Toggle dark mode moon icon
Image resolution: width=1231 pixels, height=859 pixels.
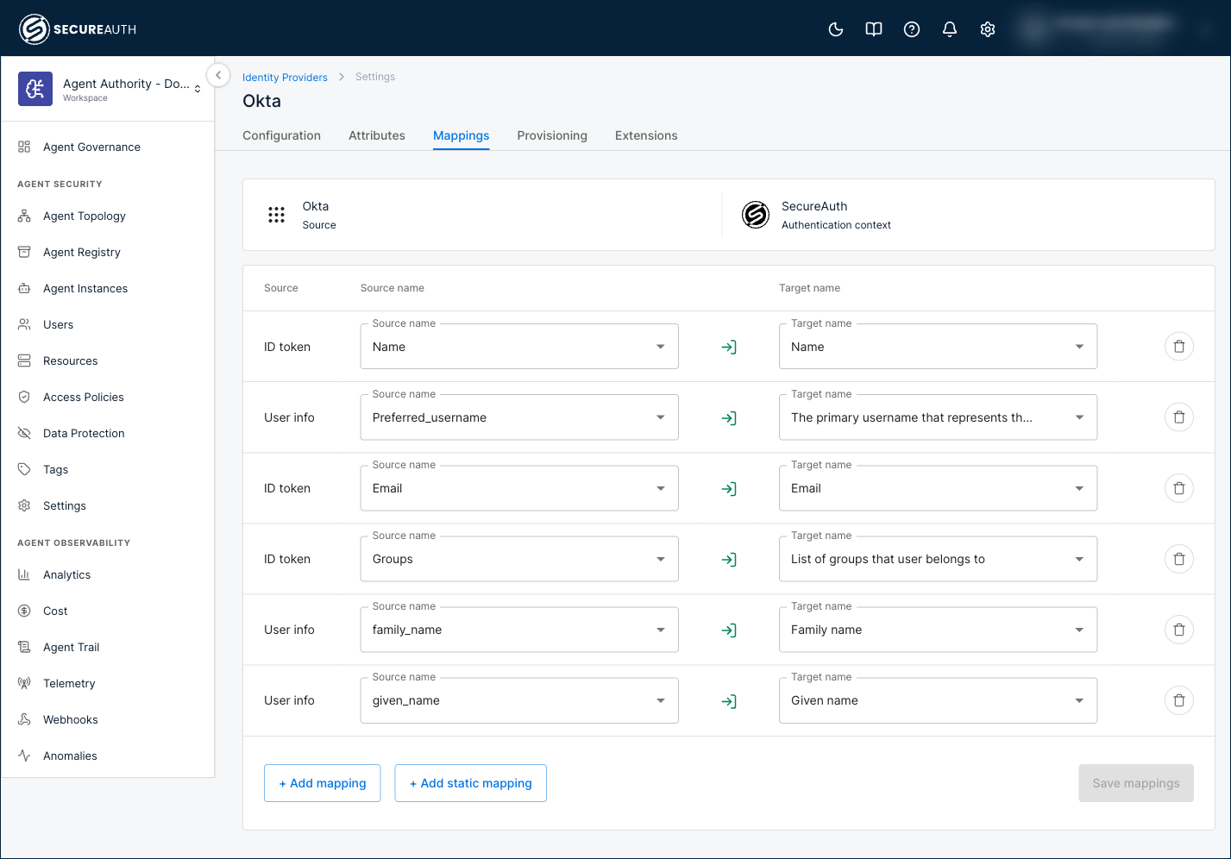click(x=835, y=29)
